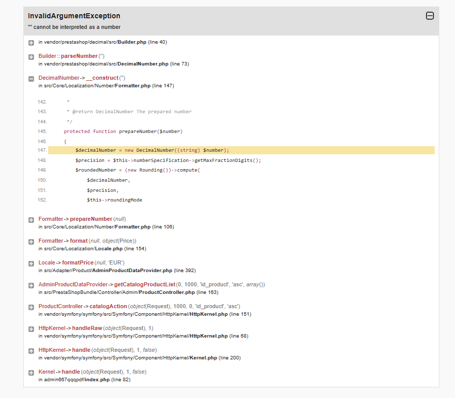
Task: Click the ProductController class name
Action: (x=60, y=306)
